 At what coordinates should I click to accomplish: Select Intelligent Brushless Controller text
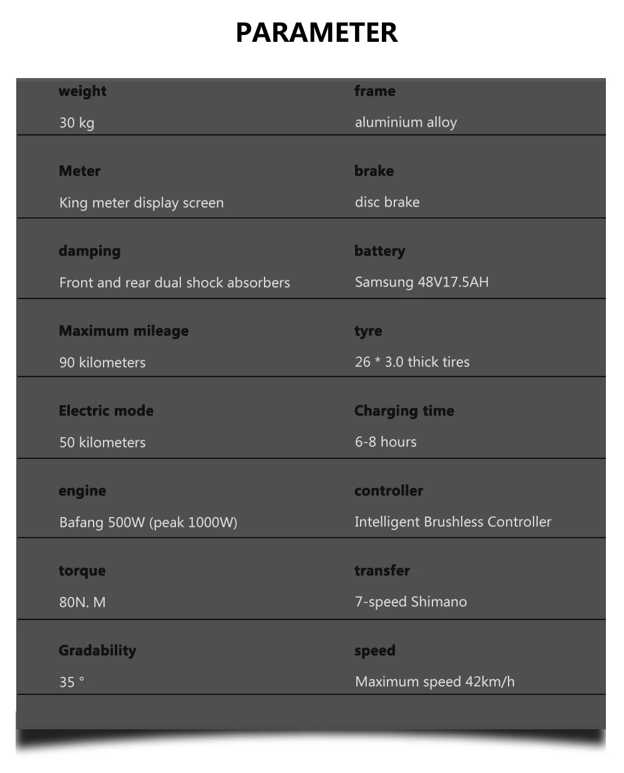click(453, 522)
